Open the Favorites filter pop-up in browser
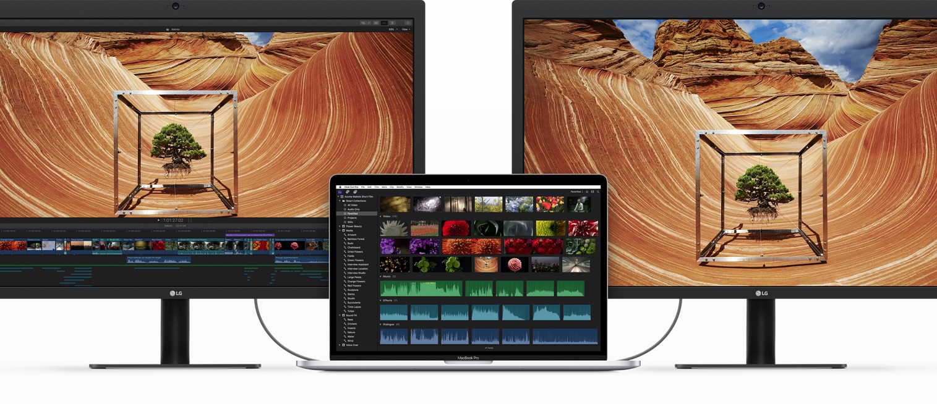 click(x=577, y=191)
